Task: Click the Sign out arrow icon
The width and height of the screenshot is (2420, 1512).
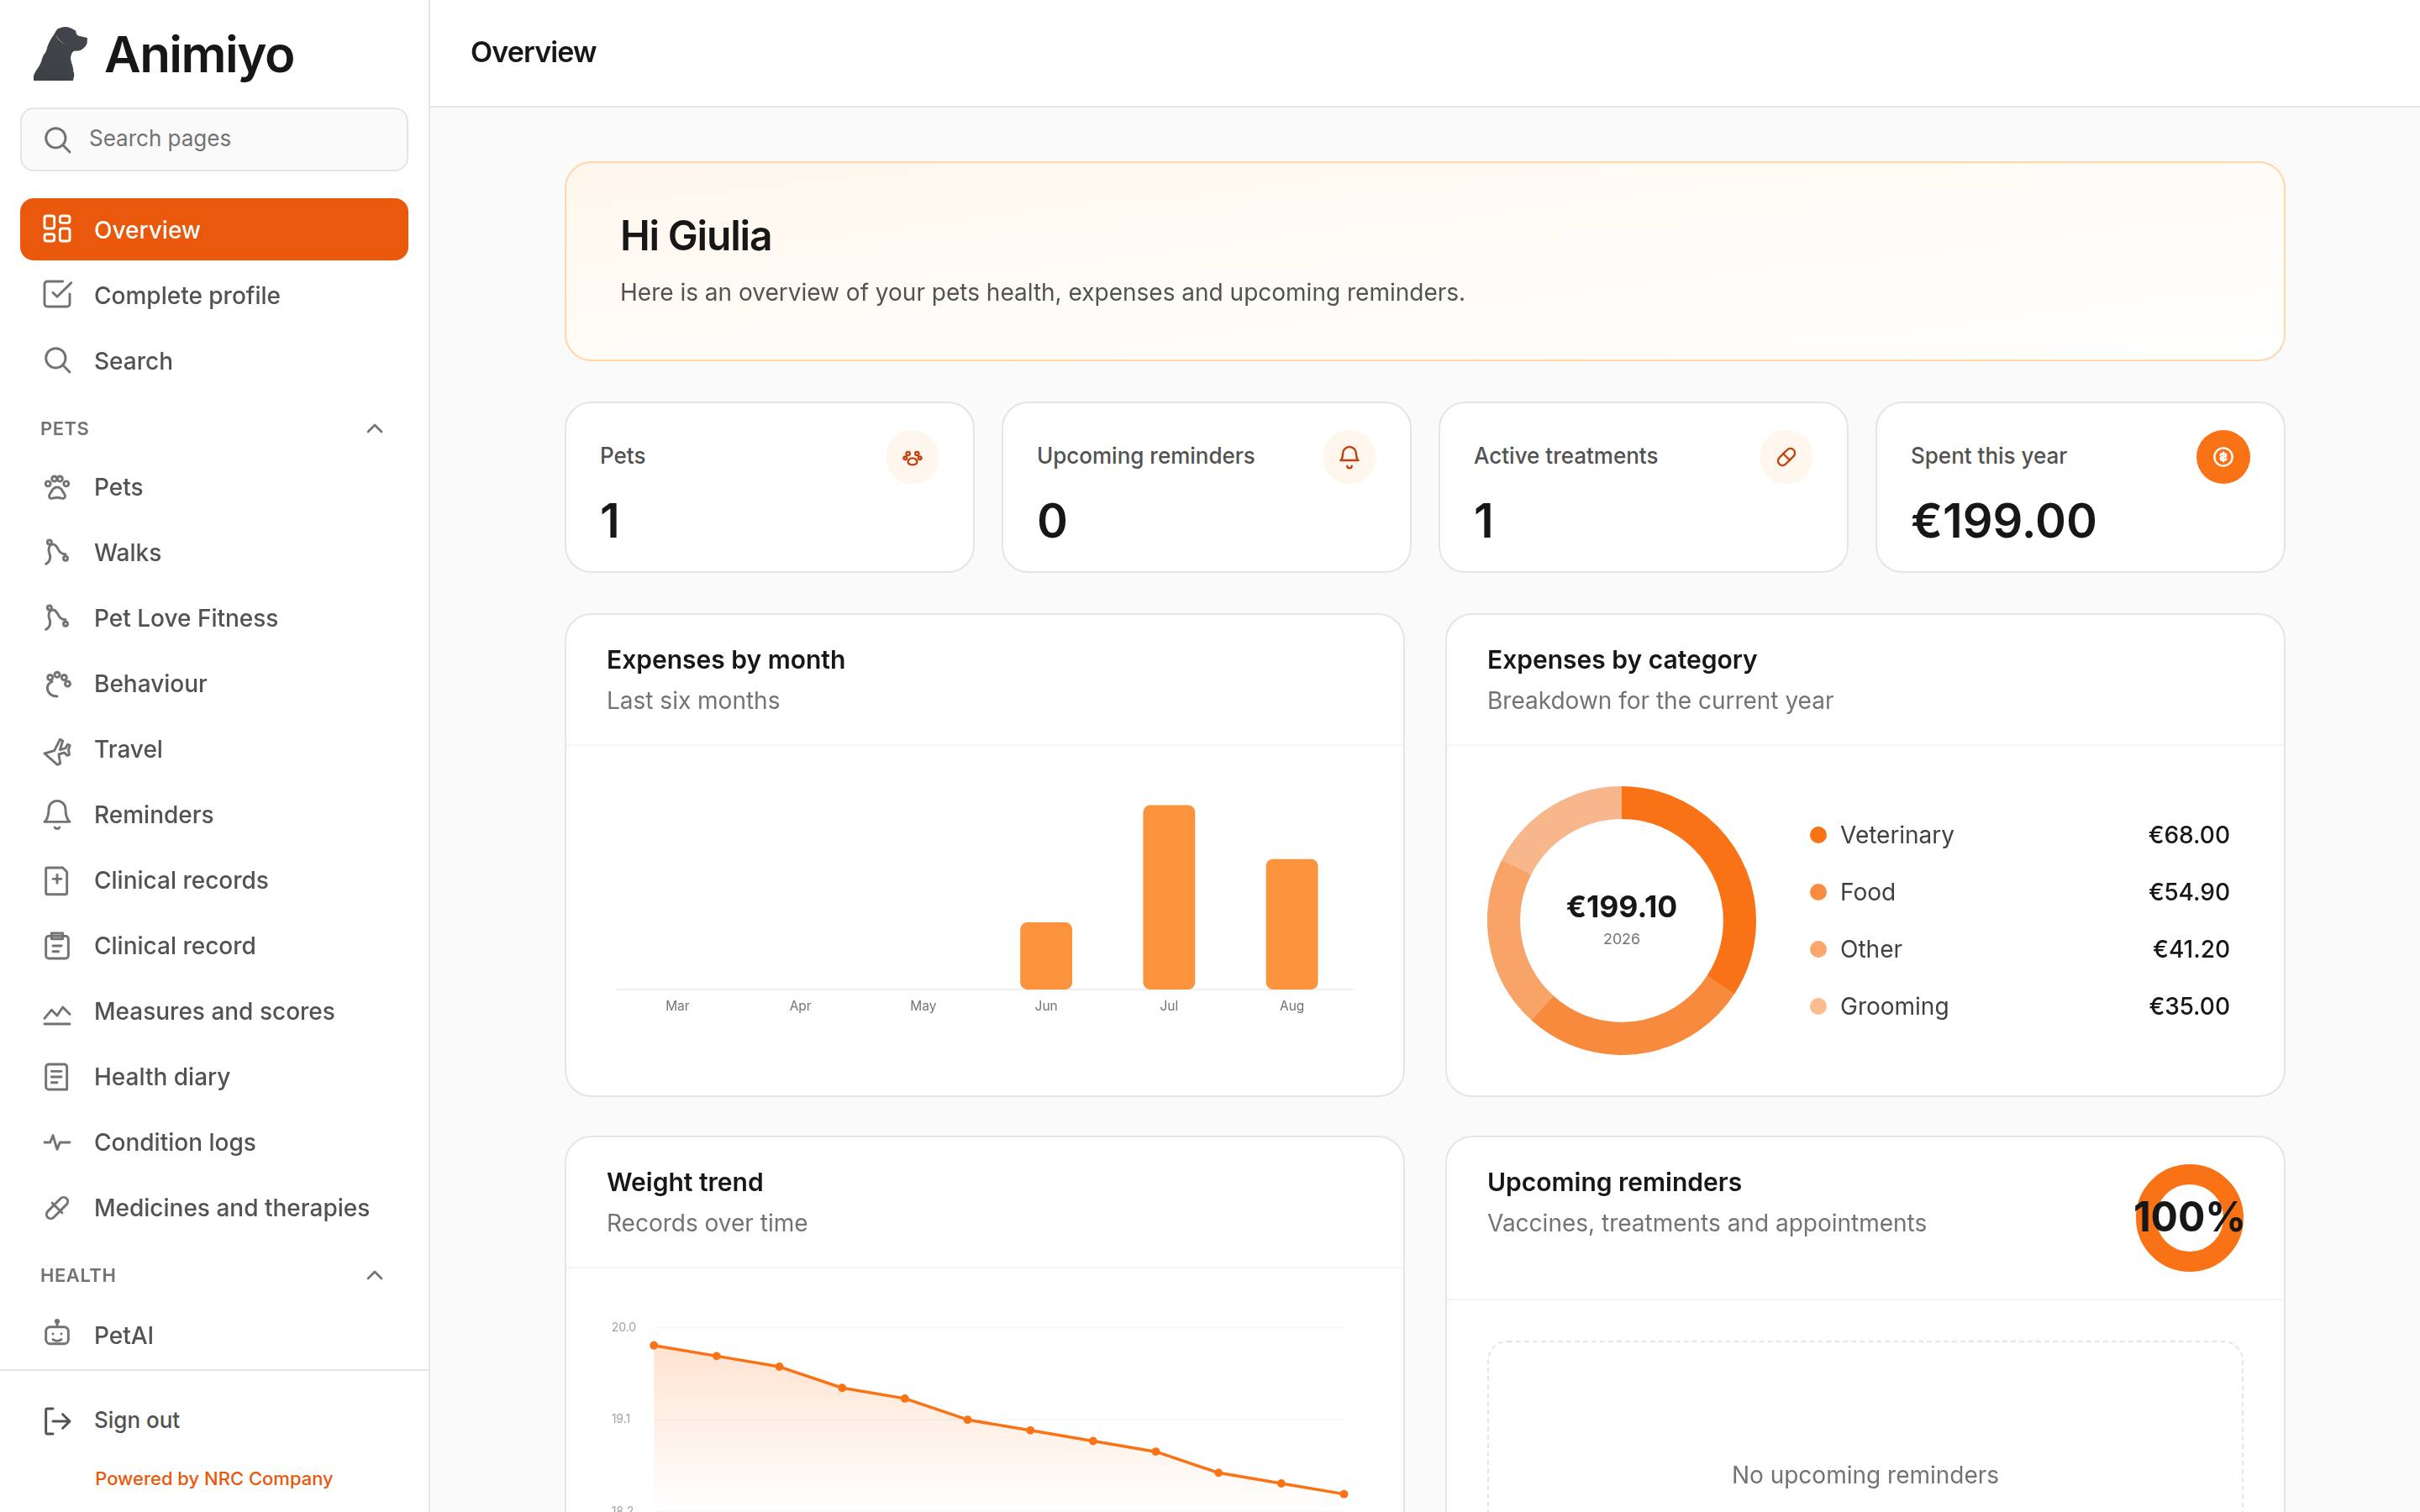Action: point(57,1420)
